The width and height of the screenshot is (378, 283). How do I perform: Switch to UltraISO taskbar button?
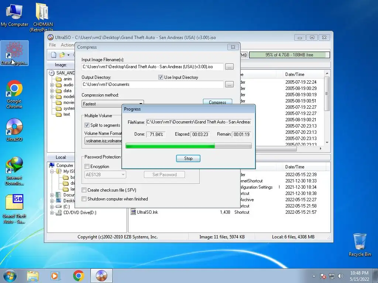point(102,276)
